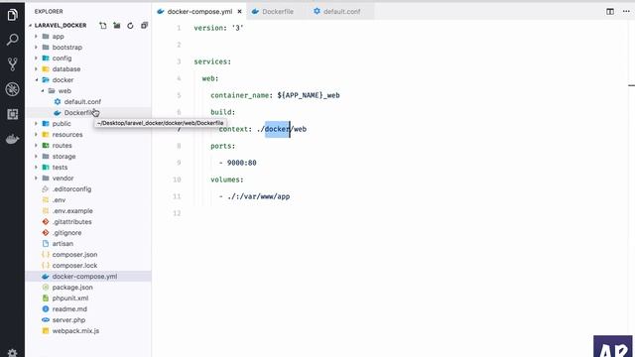The width and height of the screenshot is (635, 357).
Task: Open composer.lock in the explorer
Action: 74,266
